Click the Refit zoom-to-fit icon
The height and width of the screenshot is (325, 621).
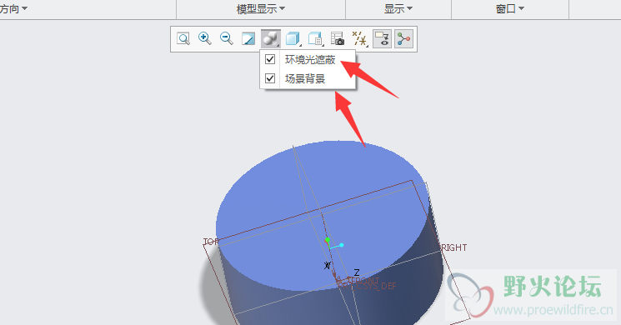[183, 39]
